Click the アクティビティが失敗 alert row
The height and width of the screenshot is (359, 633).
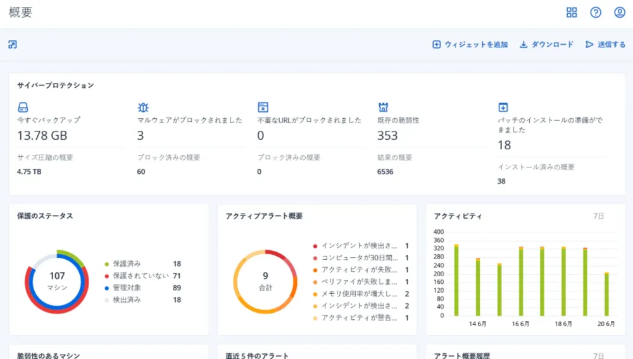[361, 269]
